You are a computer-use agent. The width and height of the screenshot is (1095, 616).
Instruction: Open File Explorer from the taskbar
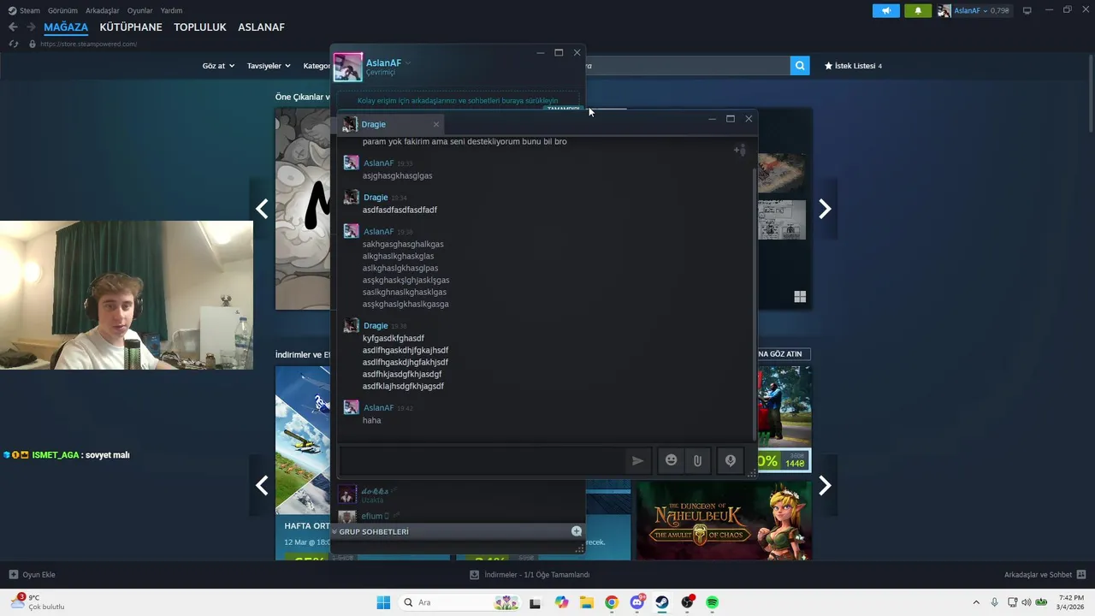pos(587,602)
